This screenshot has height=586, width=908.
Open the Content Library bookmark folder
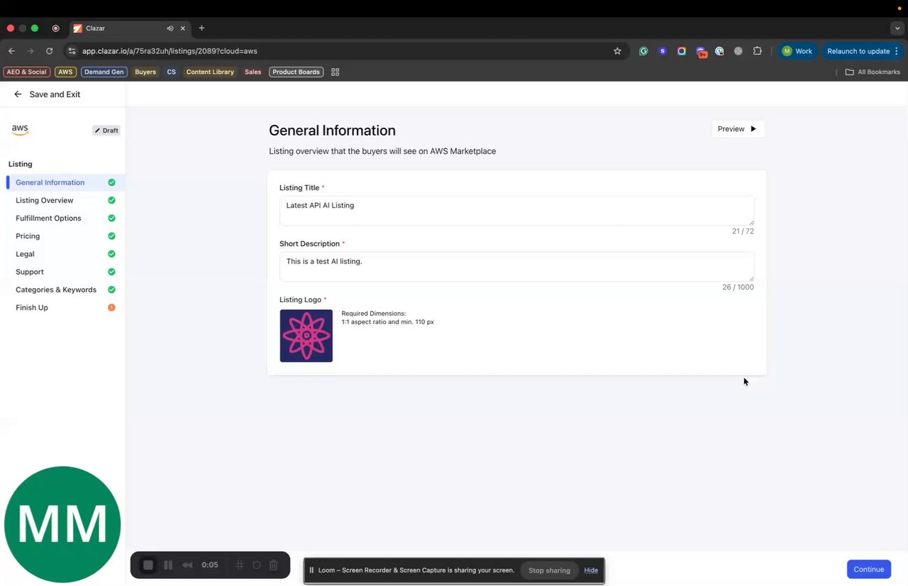click(210, 72)
